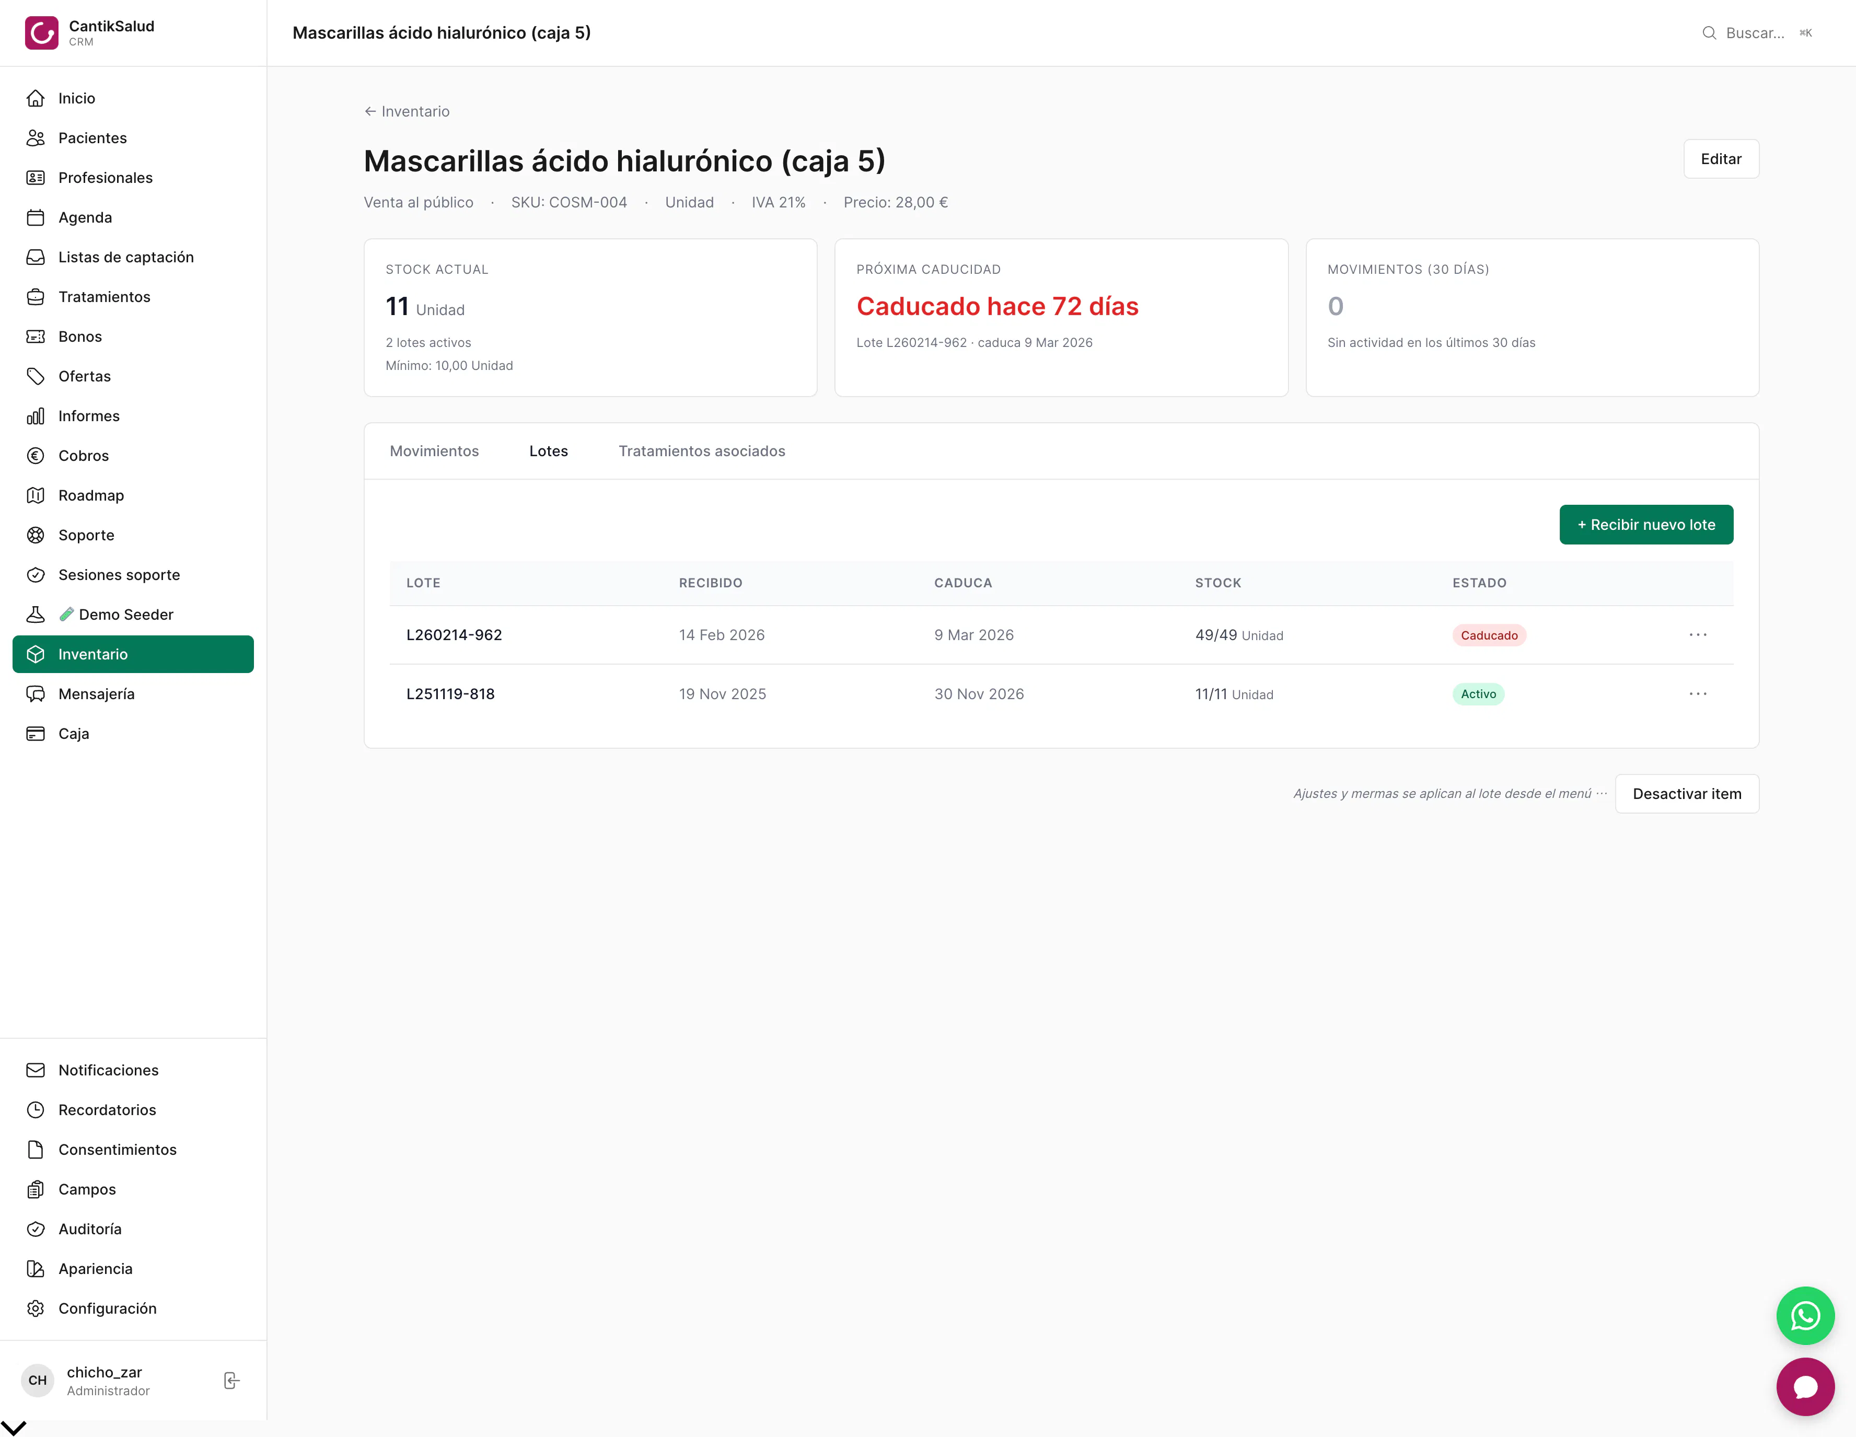Click the Editar button
This screenshot has width=1856, height=1437.
[x=1721, y=159]
